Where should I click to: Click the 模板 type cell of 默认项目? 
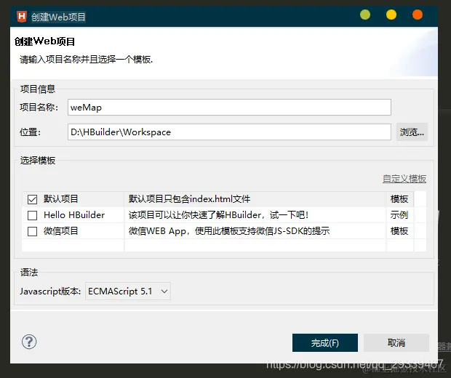coord(399,199)
